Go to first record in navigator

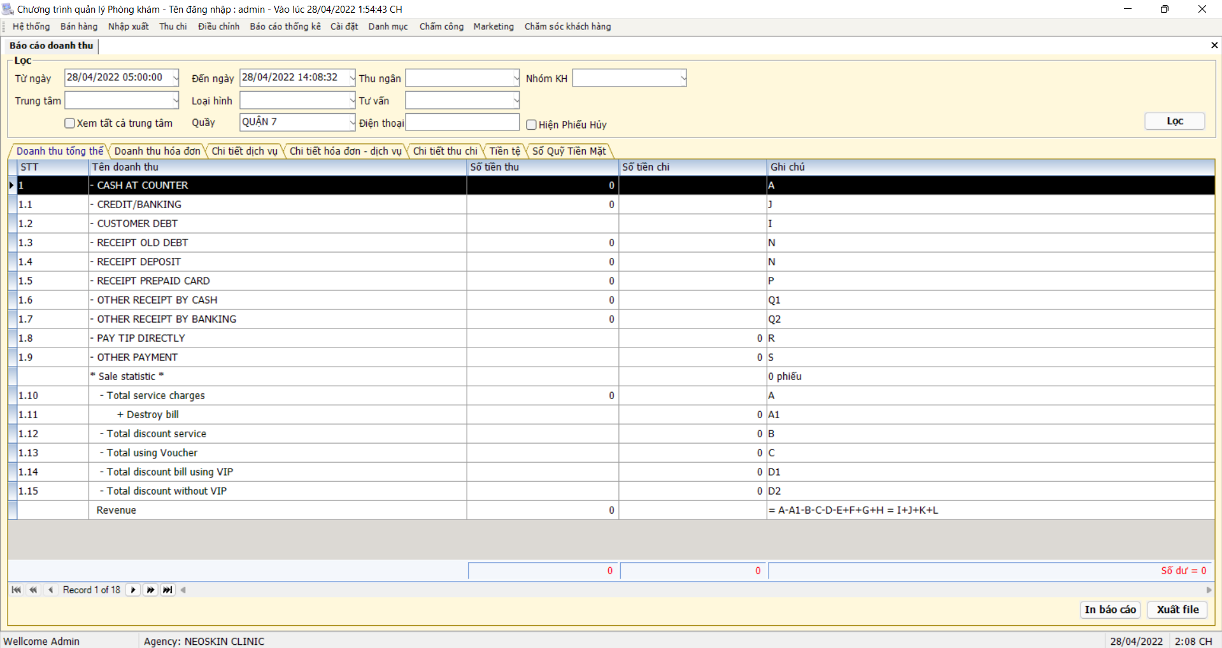pos(16,590)
